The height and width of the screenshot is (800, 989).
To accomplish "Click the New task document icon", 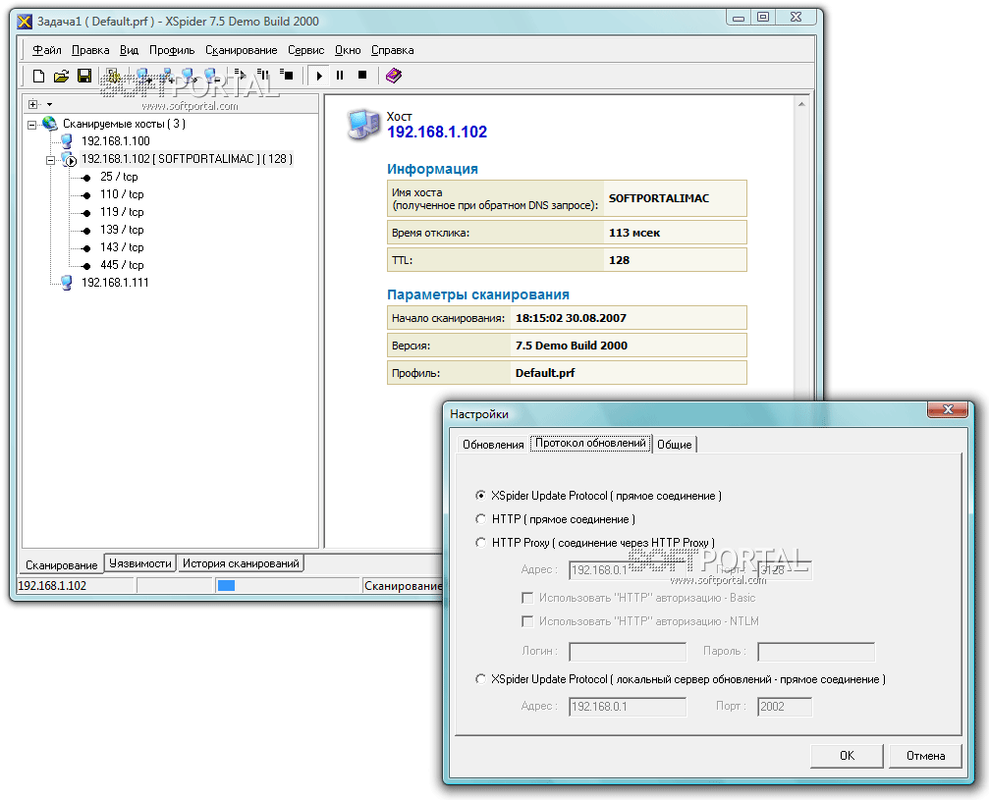I will (38, 76).
